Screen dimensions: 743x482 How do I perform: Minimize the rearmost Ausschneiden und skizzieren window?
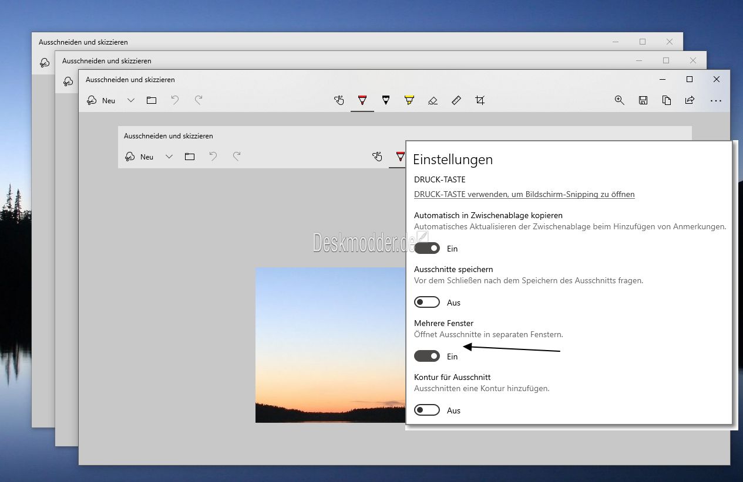point(615,42)
